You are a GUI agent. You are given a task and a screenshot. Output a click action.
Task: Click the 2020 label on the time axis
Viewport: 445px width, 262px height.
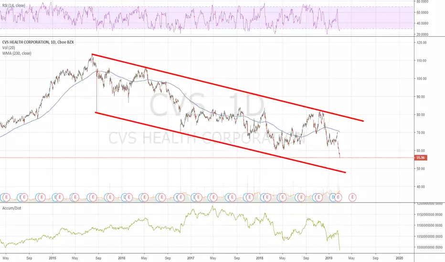point(399,258)
